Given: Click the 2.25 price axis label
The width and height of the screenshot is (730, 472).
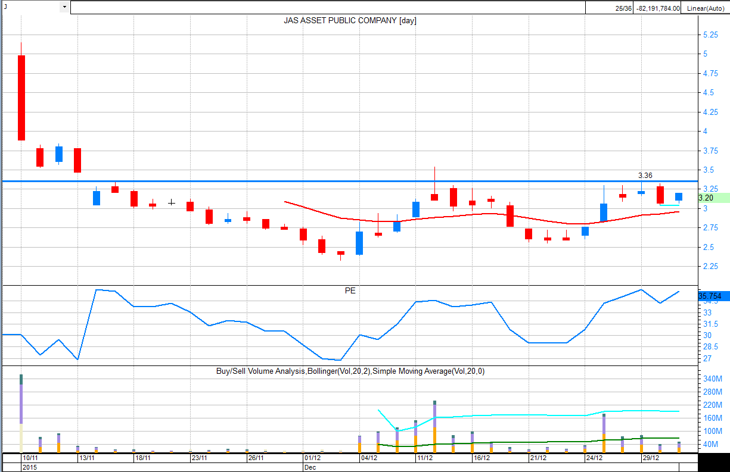Looking at the screenshot, I should (x=710, y=267).
